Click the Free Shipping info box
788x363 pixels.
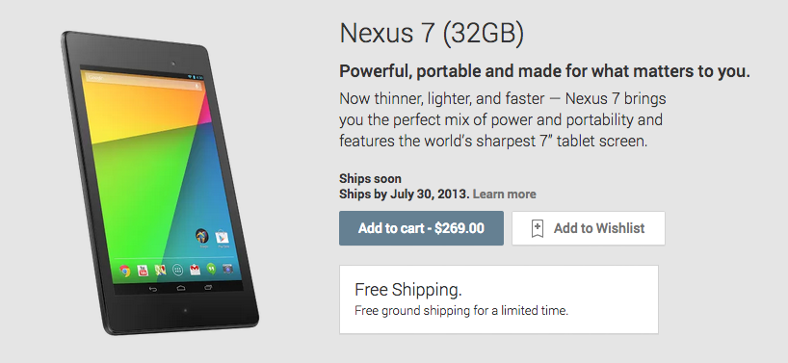(499, 299)
